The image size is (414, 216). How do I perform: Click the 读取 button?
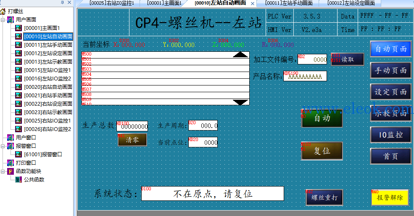point(348,59)
